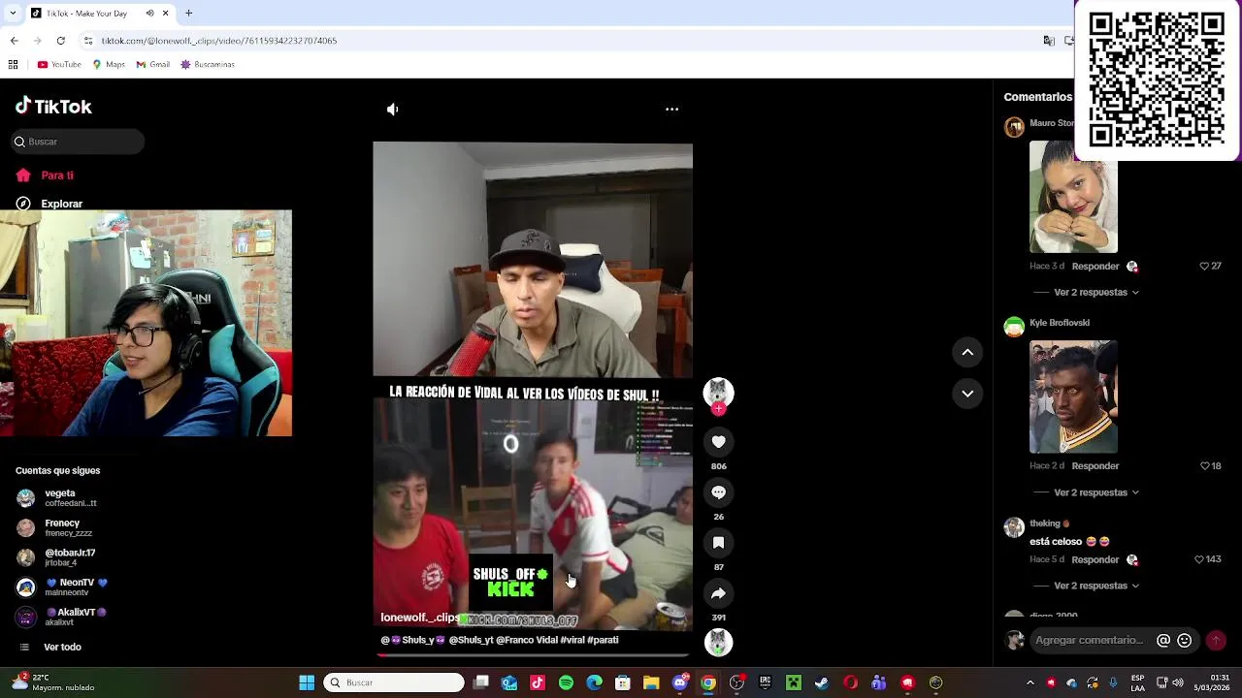Insert a mention with the @ icon
1242x698 pixels.
(x=1163, y=640)
